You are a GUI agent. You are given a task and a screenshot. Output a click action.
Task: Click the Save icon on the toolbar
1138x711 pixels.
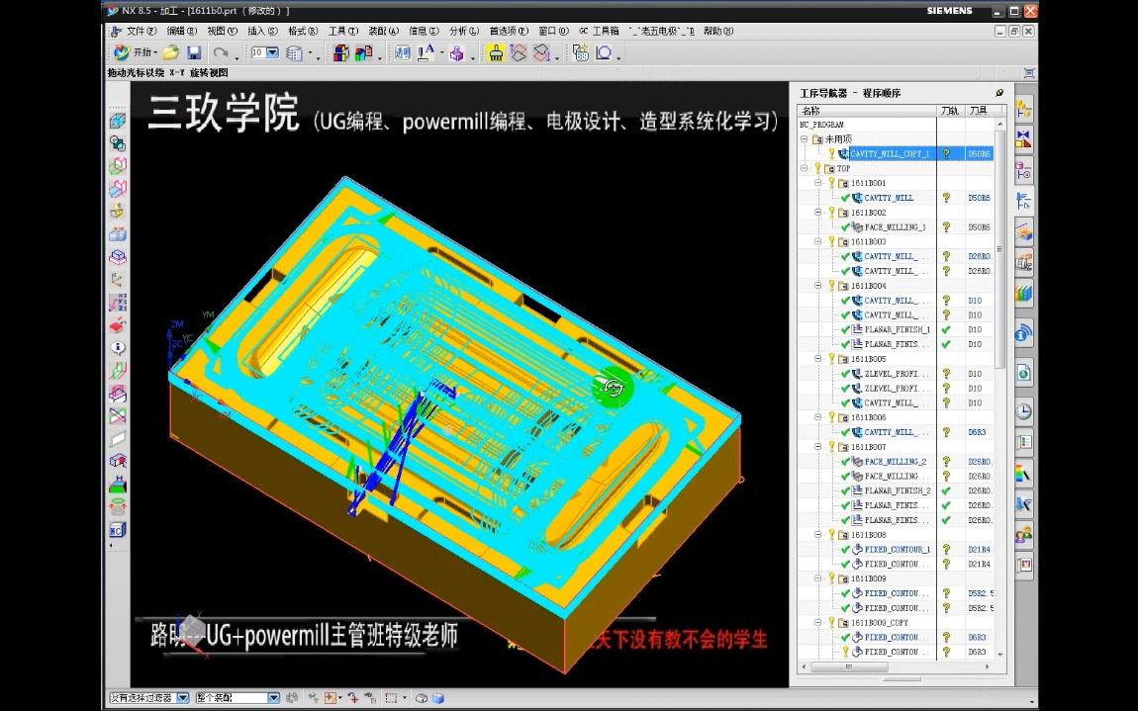(194, 52)
